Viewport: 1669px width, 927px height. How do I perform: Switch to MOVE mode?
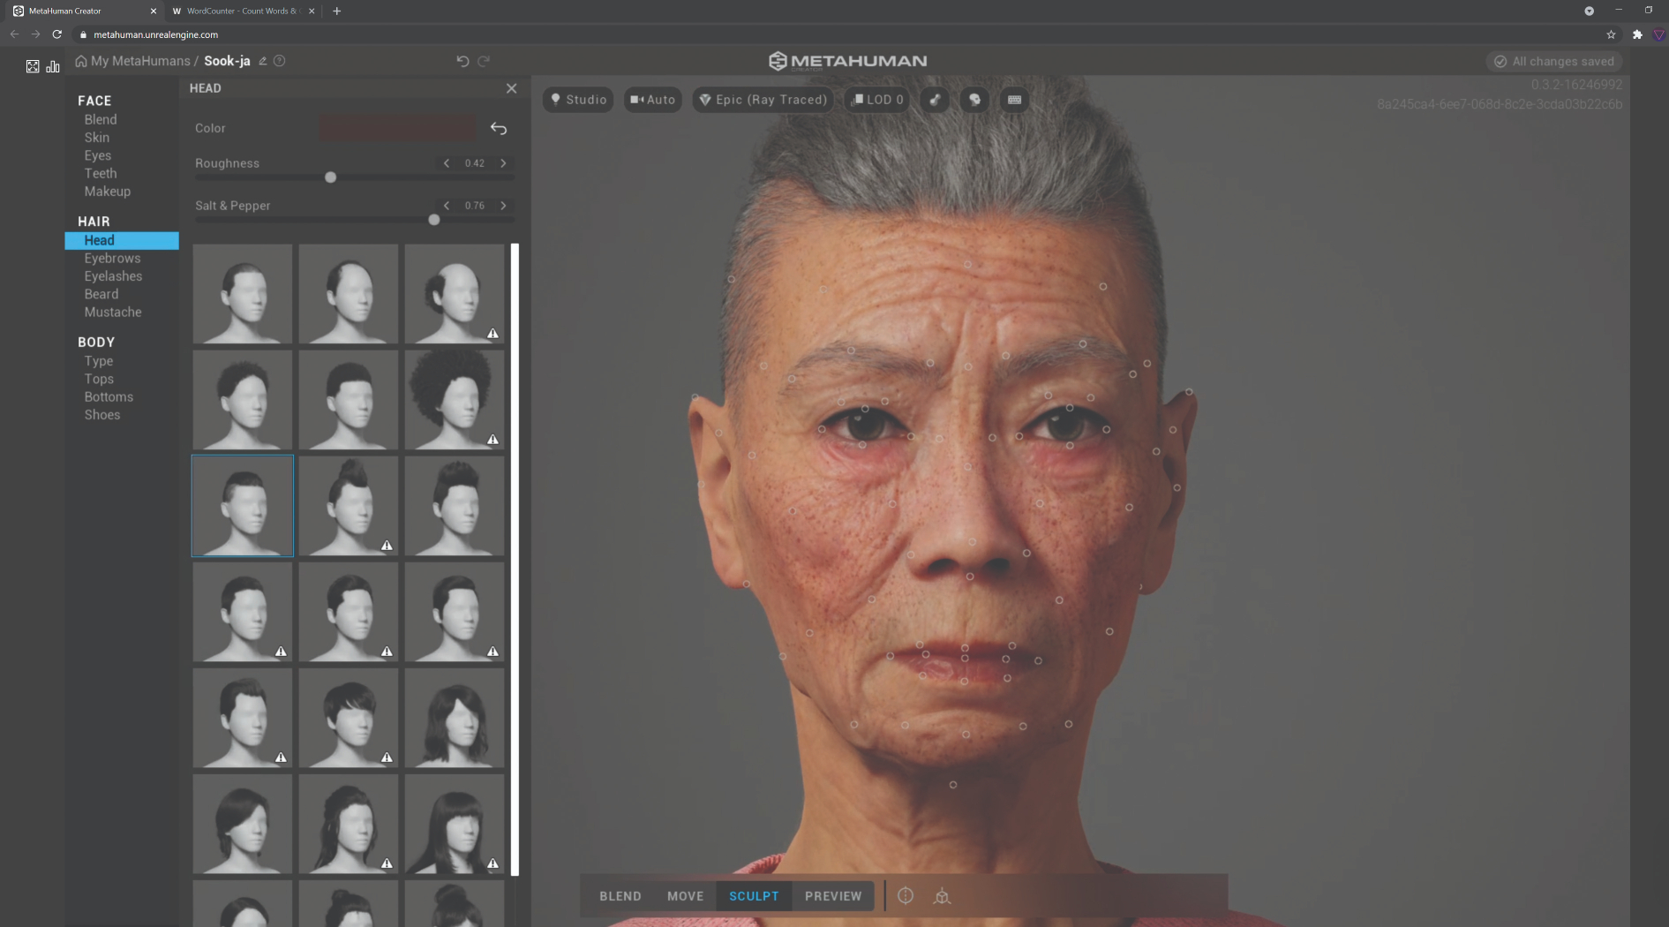[x=686, y=896]
